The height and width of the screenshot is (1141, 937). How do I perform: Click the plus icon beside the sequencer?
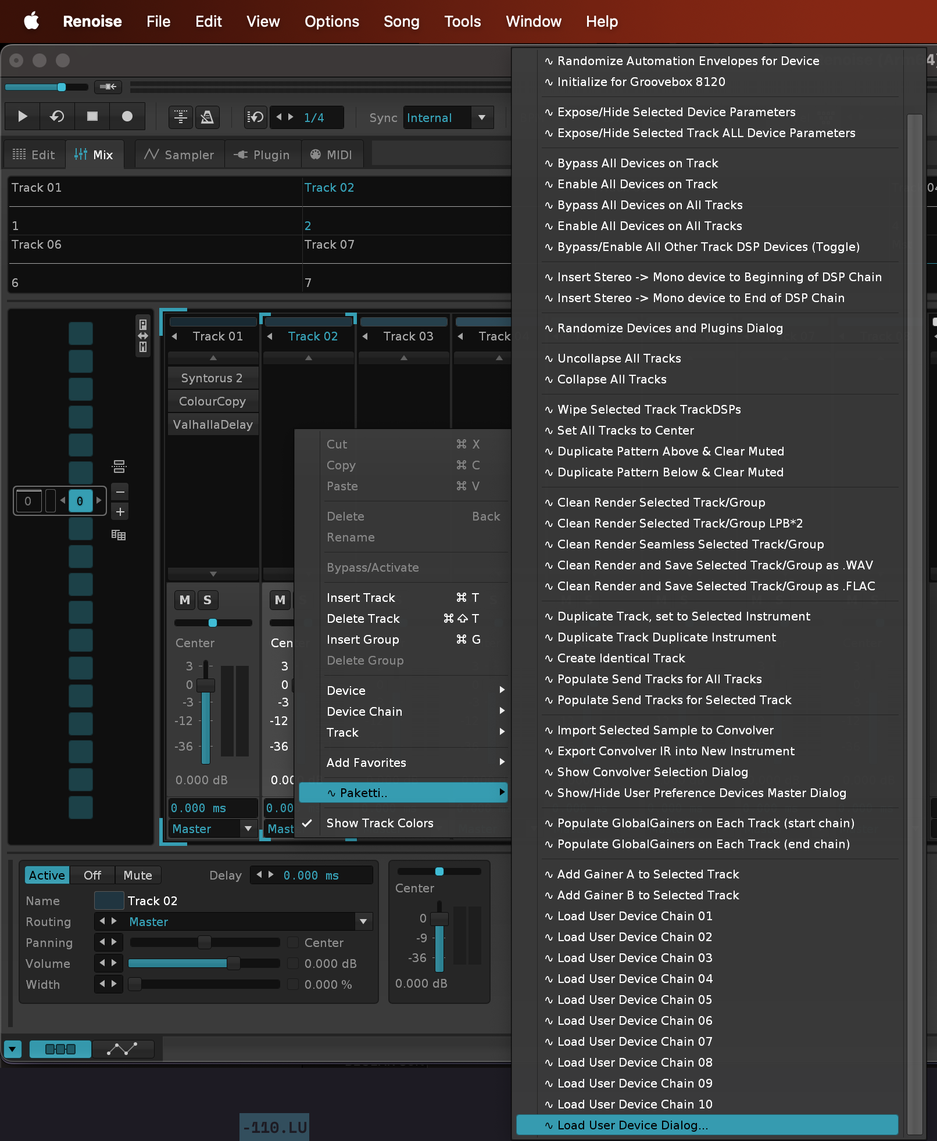120,512
